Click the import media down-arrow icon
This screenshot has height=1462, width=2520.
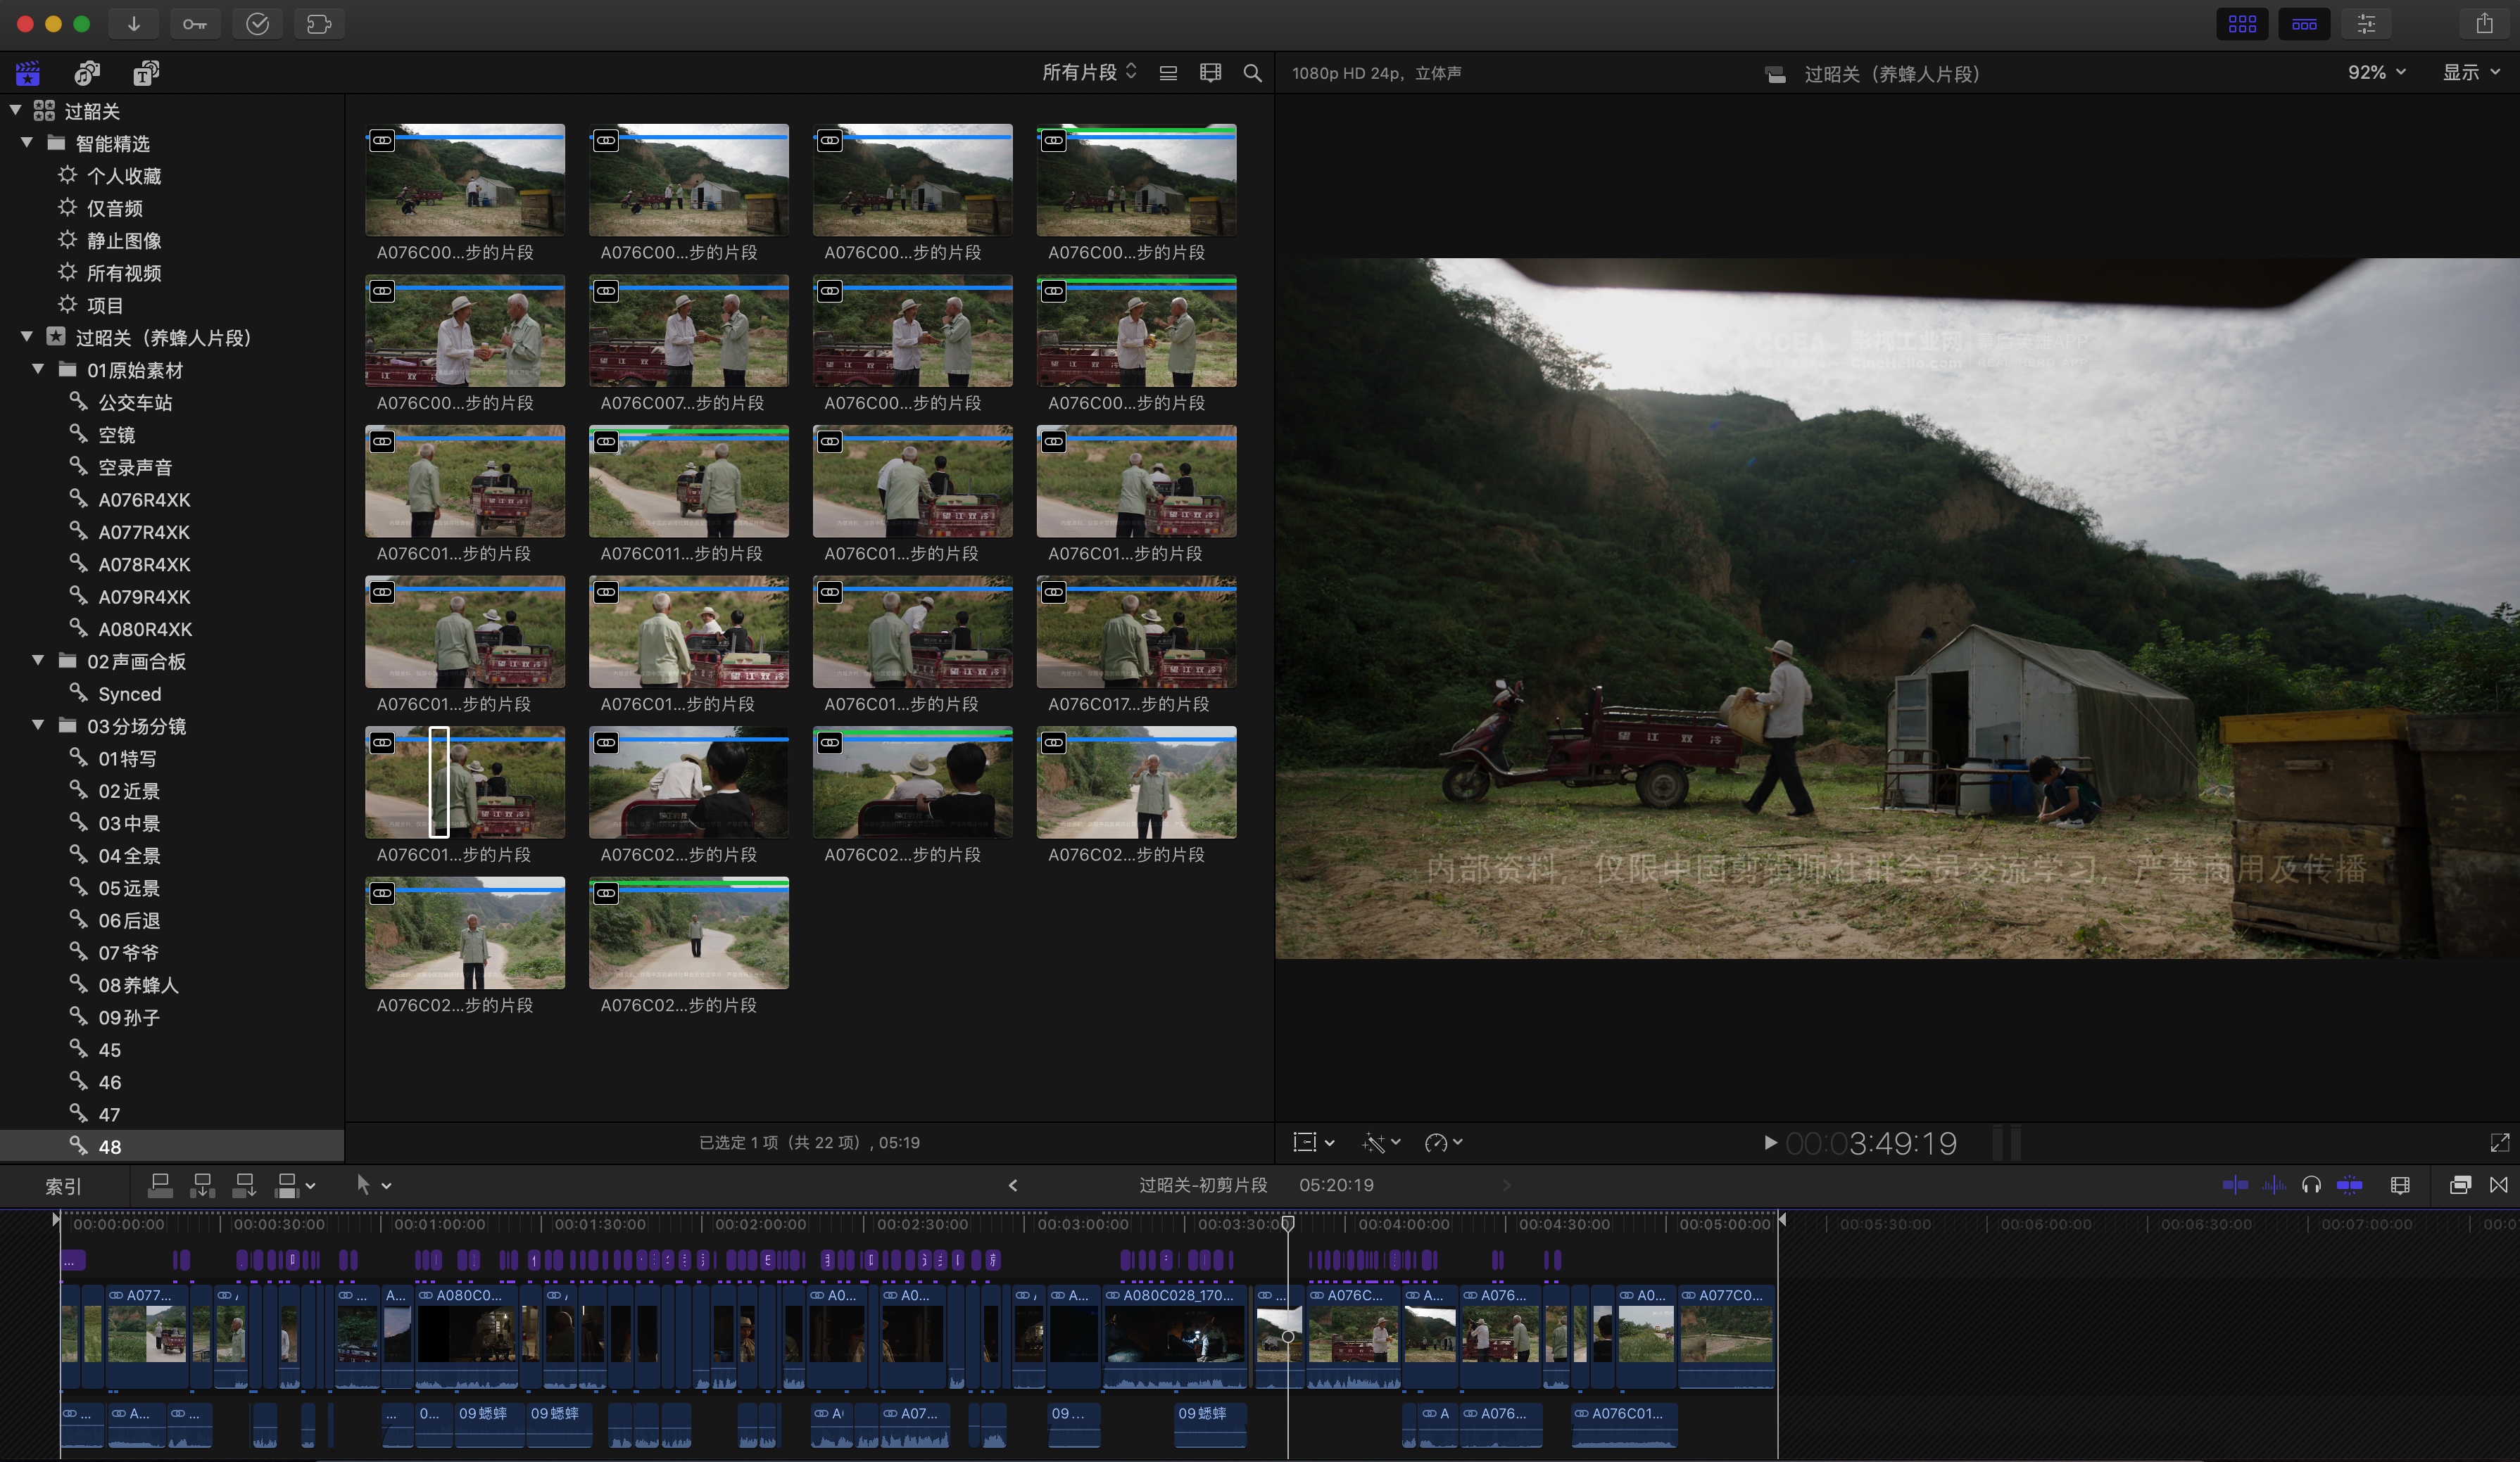pos(133,24)
